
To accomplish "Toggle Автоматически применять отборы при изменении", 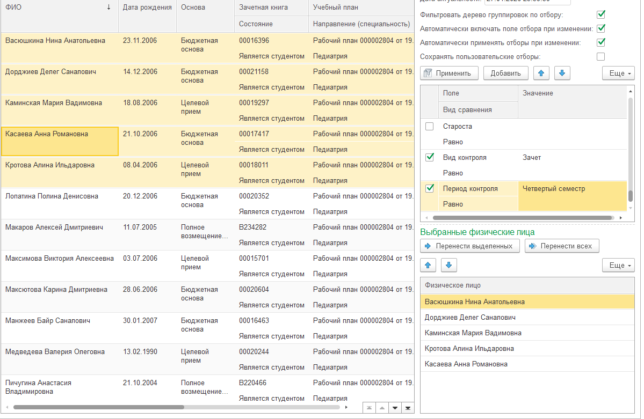I will coord(600,42).
